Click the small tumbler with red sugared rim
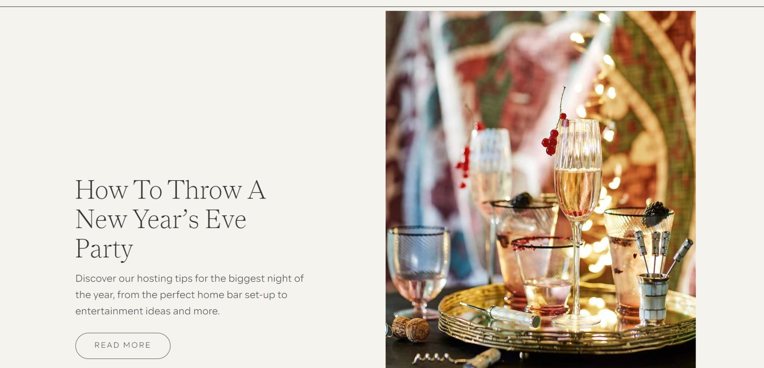Viewport: 764px width, 368px height. [x=544, y=275]
